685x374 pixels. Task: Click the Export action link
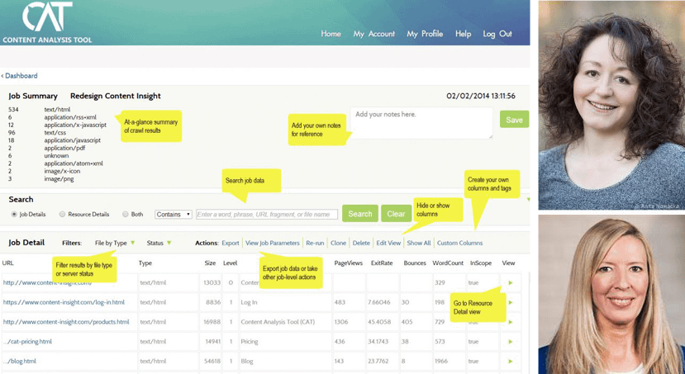click(230, 244)
